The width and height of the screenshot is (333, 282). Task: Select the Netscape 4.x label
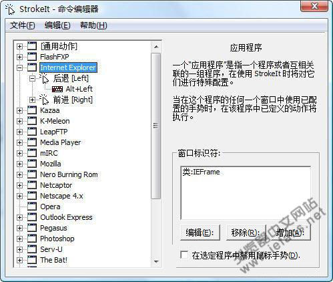pos(61,196)
